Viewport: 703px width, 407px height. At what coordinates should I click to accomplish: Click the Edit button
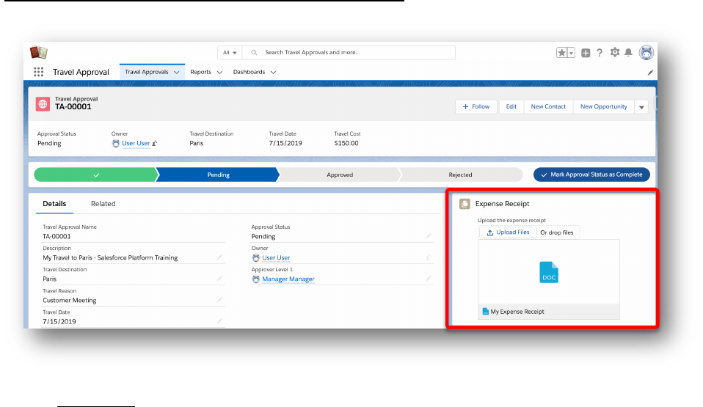[511, 106]
